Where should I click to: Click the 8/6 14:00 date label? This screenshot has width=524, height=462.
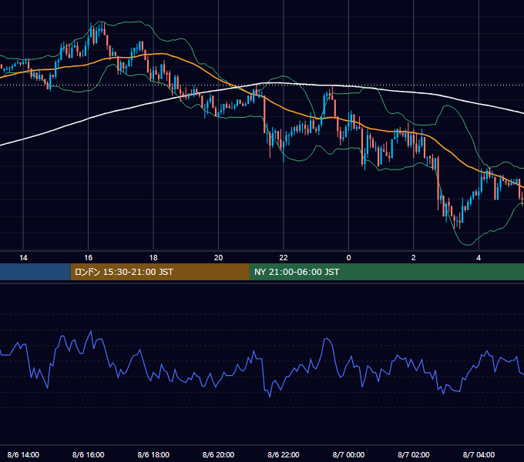coord(23,454)
